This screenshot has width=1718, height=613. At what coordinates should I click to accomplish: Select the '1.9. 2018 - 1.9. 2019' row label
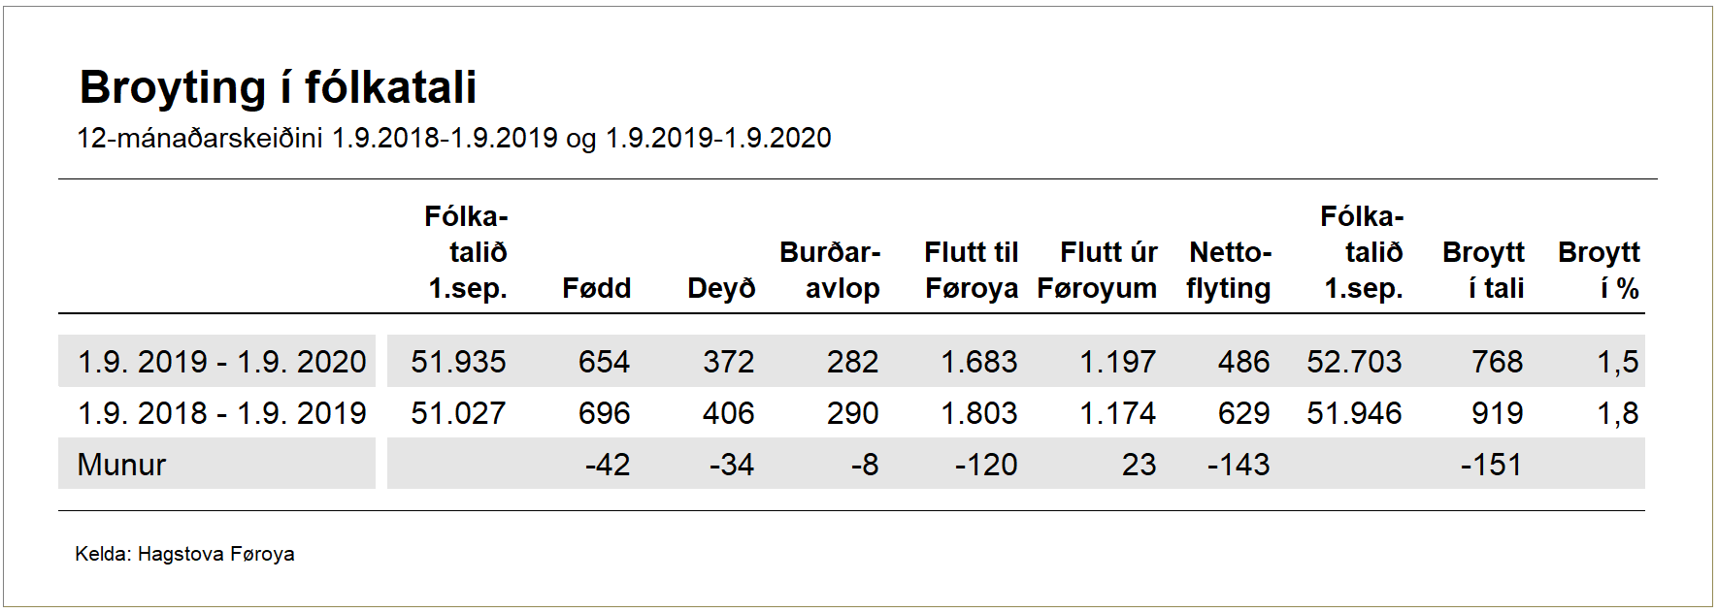pos(221,413)
